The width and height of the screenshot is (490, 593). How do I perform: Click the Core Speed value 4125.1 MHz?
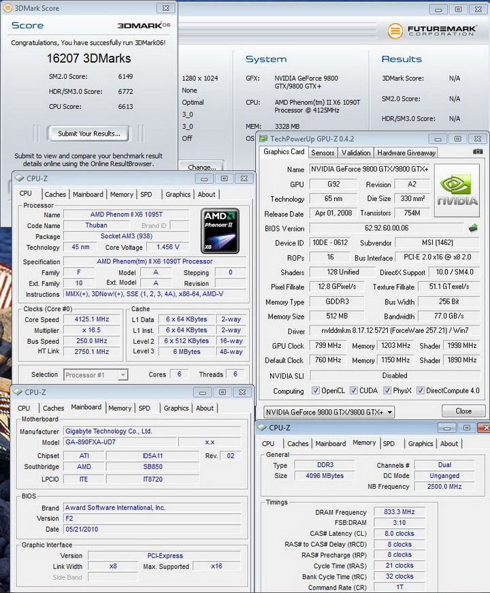point(92,319)
